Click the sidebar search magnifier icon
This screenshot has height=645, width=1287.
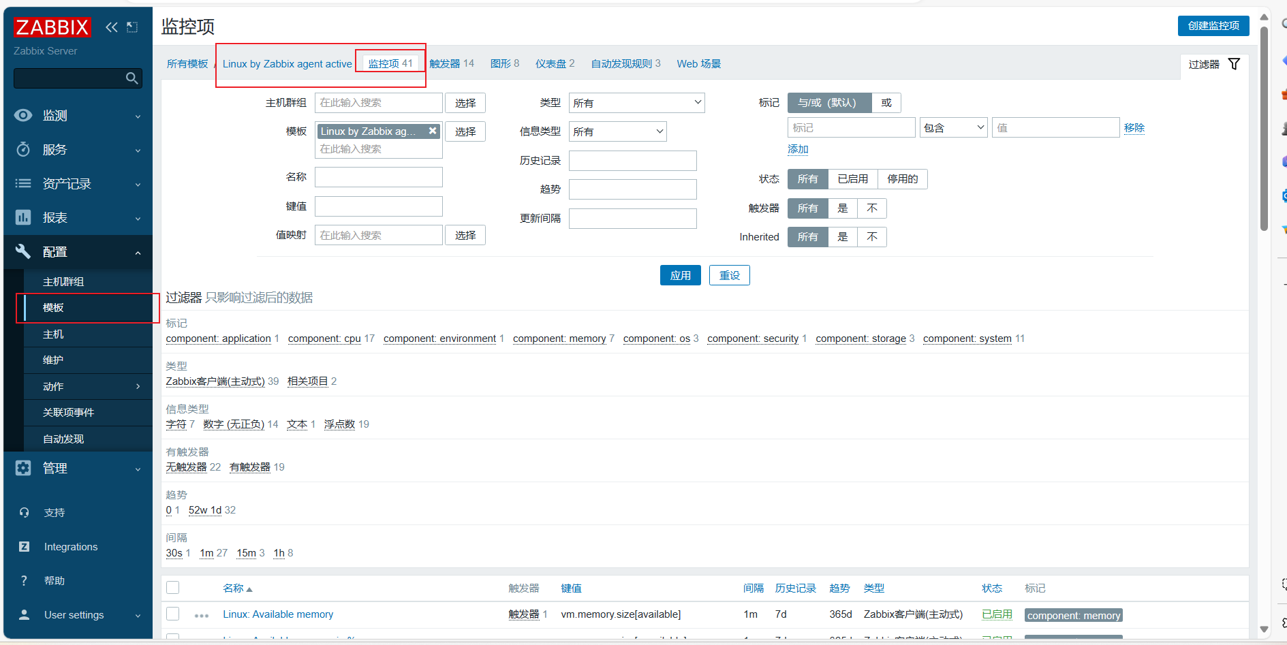point(132,78)
